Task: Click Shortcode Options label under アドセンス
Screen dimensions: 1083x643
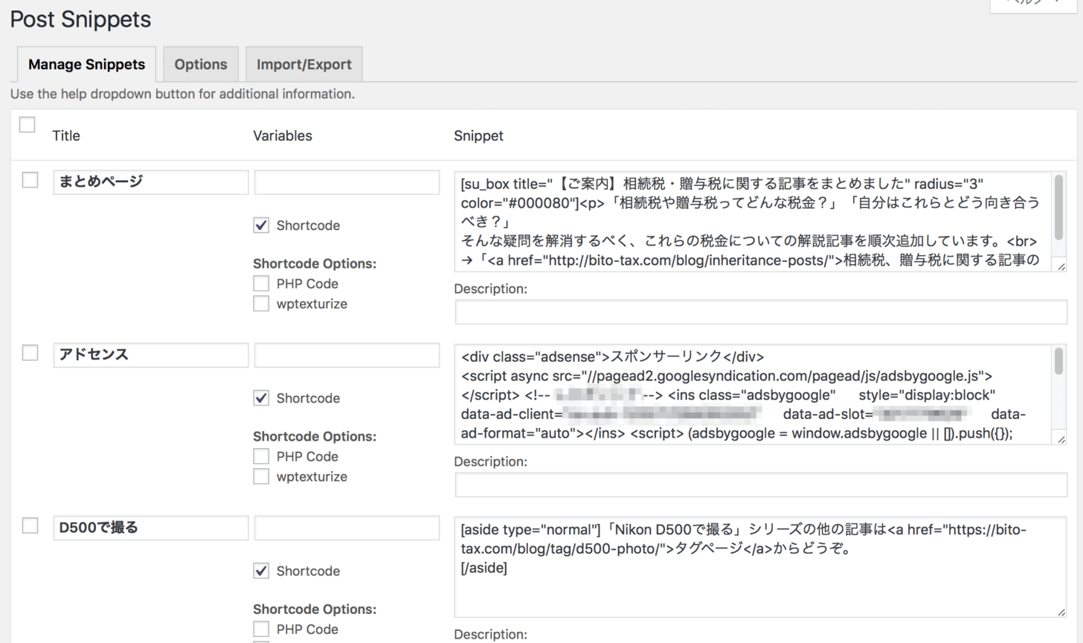Action: click(x=315, y=436)
